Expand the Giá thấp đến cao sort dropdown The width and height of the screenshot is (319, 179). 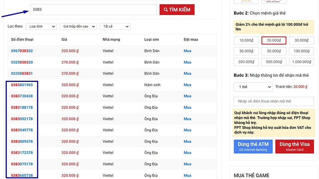78,26
